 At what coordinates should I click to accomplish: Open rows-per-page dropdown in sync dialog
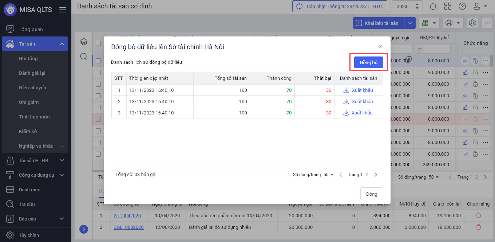[328, 175]
